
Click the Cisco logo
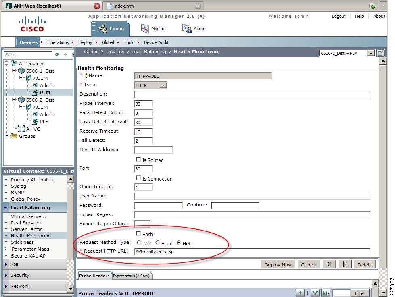click(32, 24)
